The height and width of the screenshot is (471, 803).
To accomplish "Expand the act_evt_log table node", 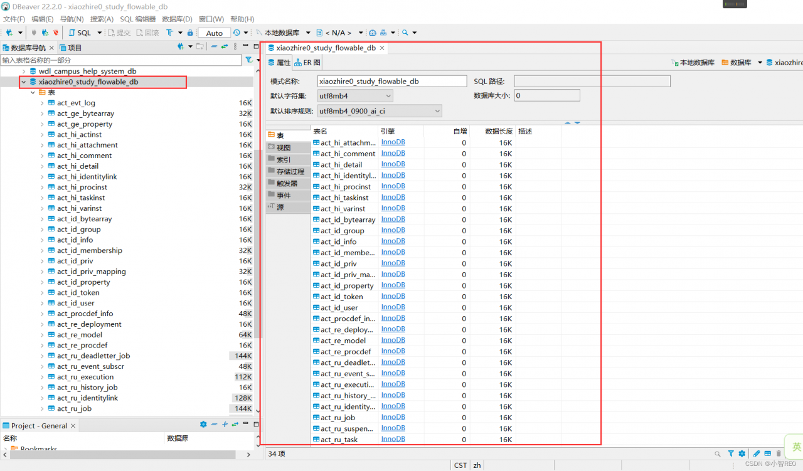I will click(42, 103).
